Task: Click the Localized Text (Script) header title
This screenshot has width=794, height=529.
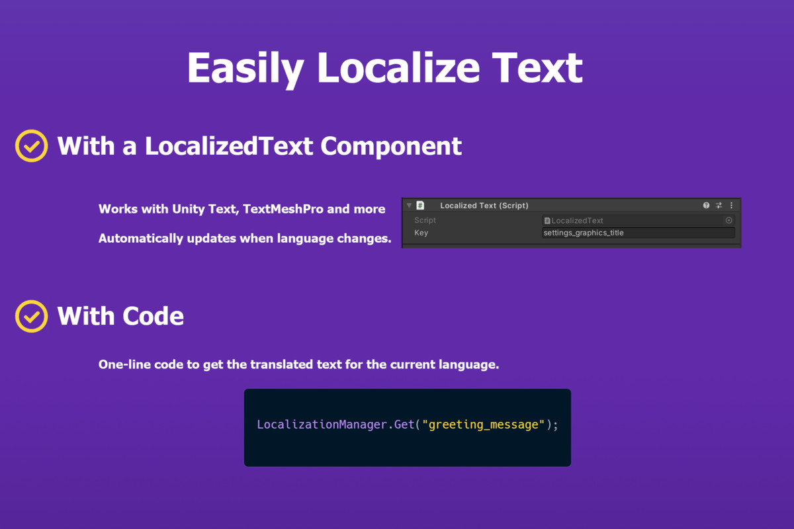Action: [x=484, y=206]
